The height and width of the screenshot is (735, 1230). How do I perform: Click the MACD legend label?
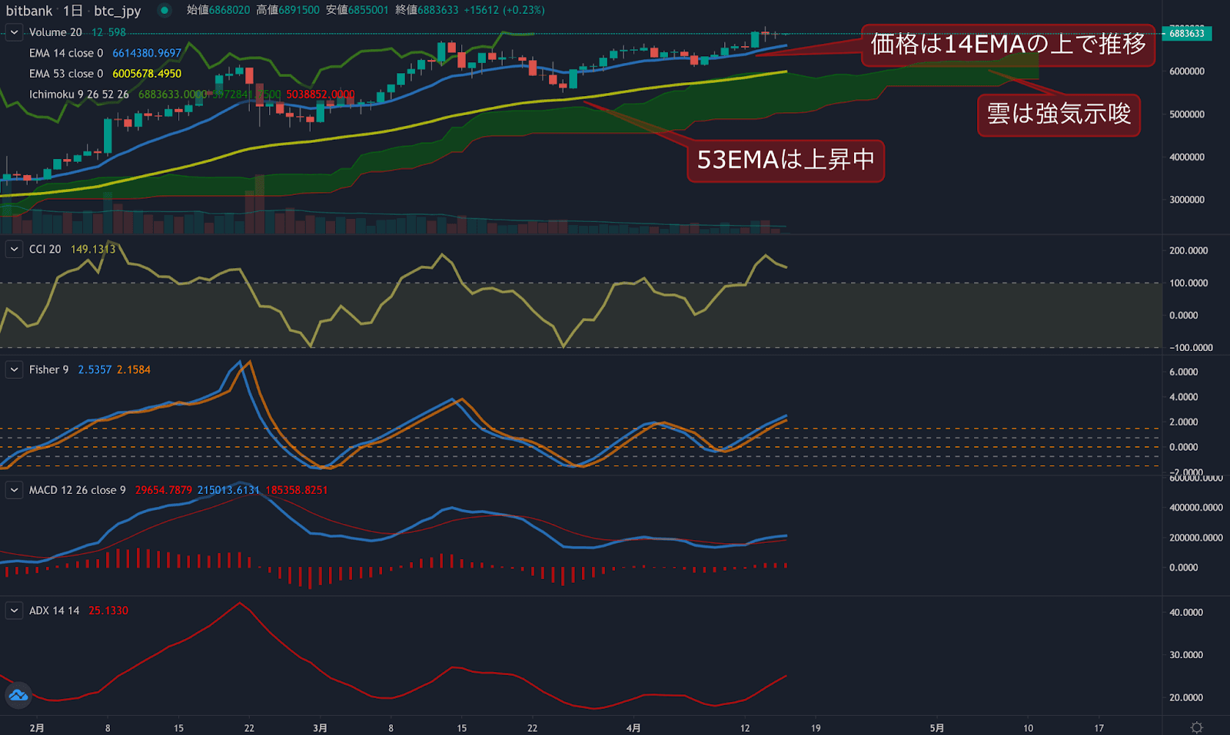77,489
